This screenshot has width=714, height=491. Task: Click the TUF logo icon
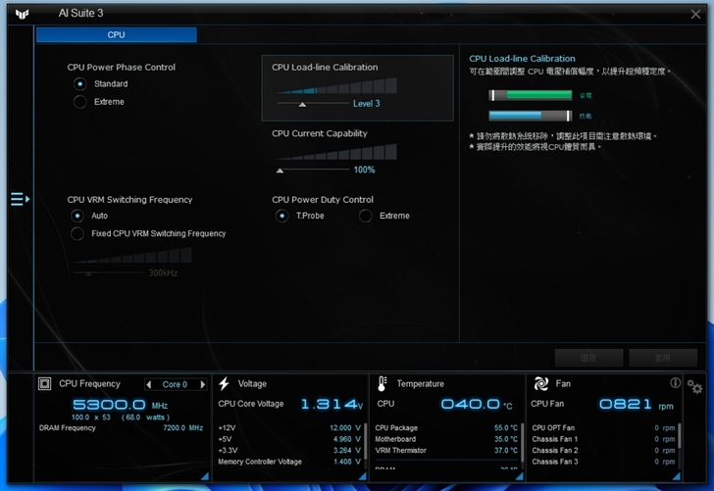click(x=22, y=14)
